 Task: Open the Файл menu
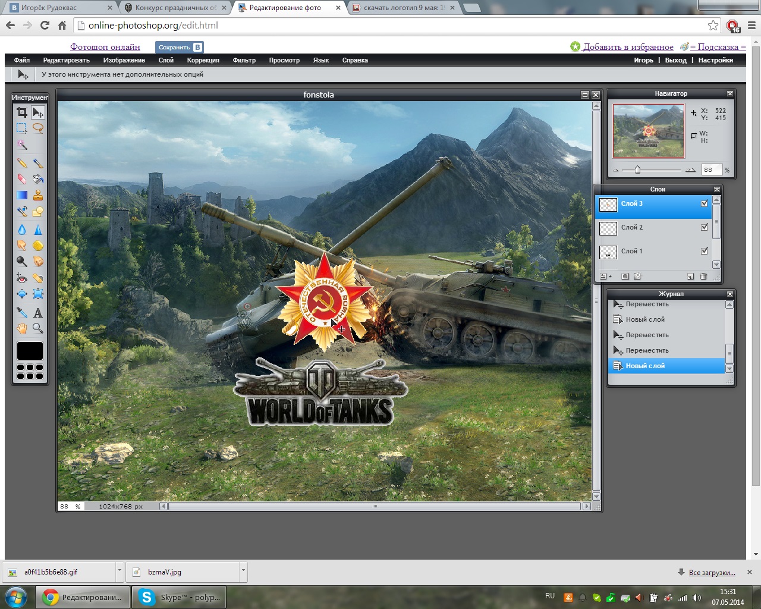coord(22,60)
